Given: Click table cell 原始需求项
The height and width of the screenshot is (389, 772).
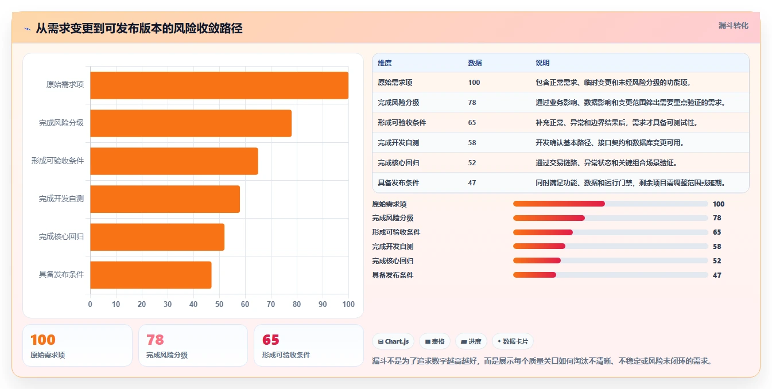Looking at the screenshot, I should pyautogui.click(x=395, y=83).
